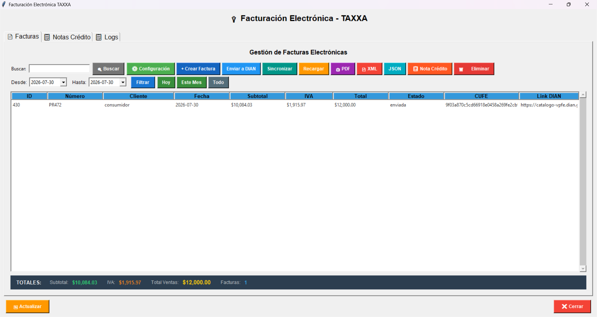Apply the date range with Filtrar
Image resolution: width=597 pixels, height=317 pixels.
click(x=143, y=82)
